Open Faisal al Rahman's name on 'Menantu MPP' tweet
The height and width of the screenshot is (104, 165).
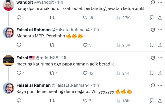pyautogui.click(x=33, y=30)
